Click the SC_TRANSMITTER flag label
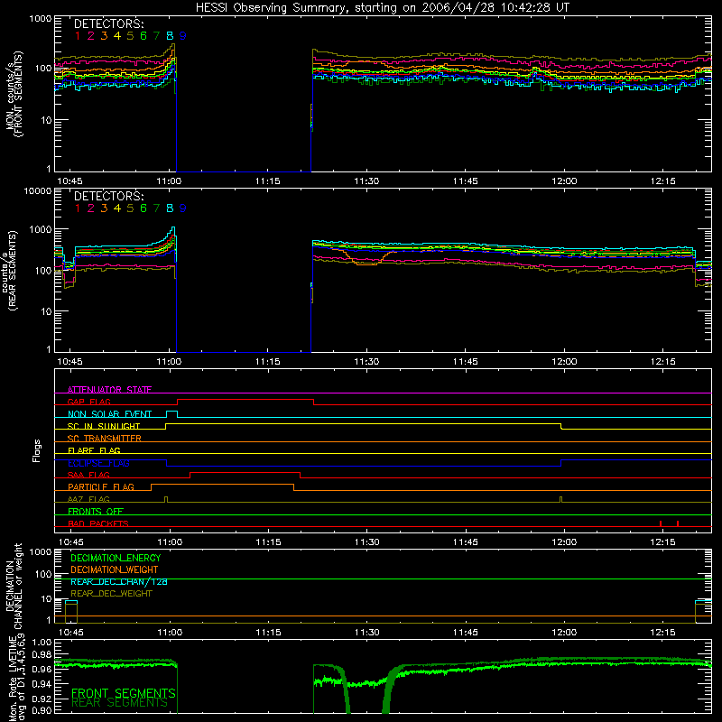This screenshot has height=722, width=722. click(x=104, y=439)
